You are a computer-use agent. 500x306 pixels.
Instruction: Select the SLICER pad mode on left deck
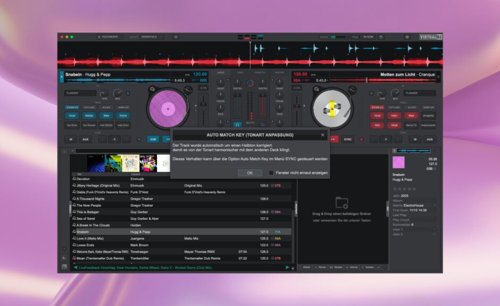click(x=106, y=107)
